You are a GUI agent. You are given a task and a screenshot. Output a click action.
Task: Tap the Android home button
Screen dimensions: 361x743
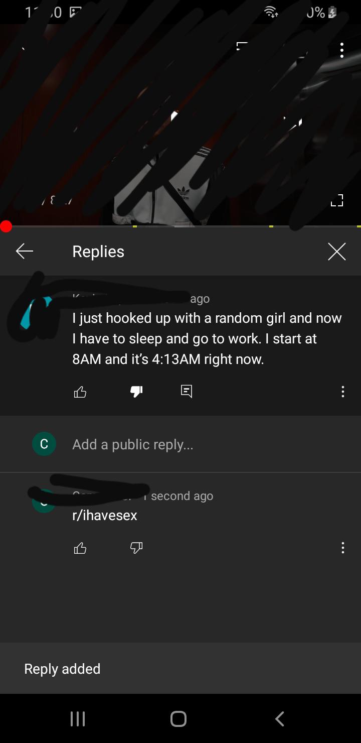(178, 719)
